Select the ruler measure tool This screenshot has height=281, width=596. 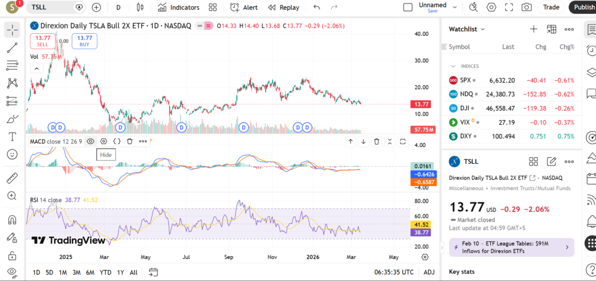click(x=12, y=178)
